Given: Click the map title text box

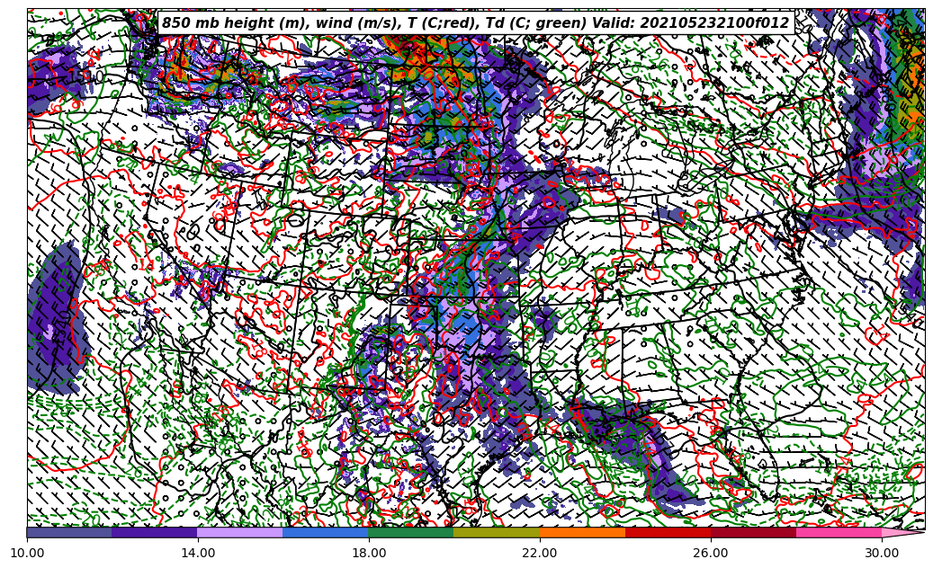Looking at the screenshot, I should click(476, 23).
